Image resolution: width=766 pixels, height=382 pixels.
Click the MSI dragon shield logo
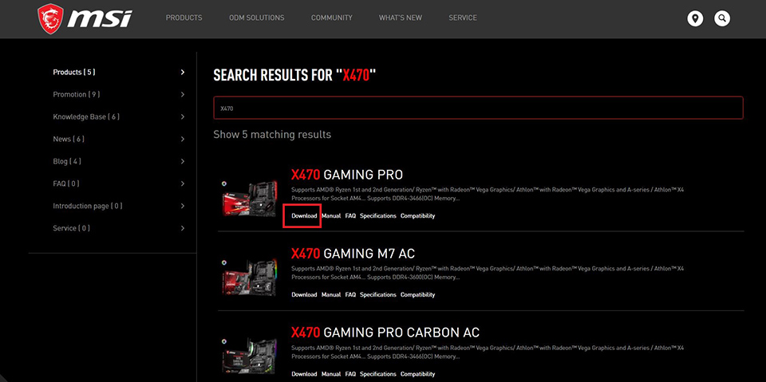tap(51, 19)
